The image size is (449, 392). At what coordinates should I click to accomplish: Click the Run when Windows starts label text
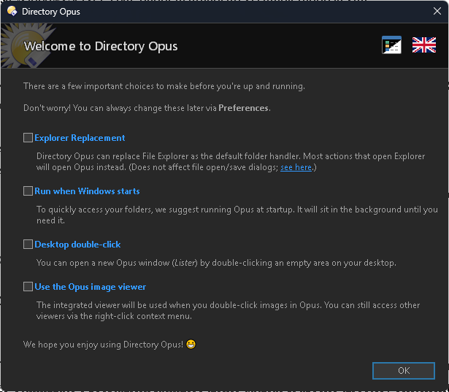87,191
